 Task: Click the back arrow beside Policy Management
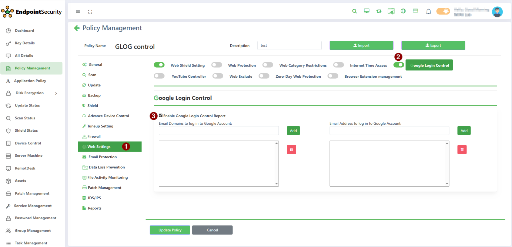pyautogui.click(x=77, y=28)
